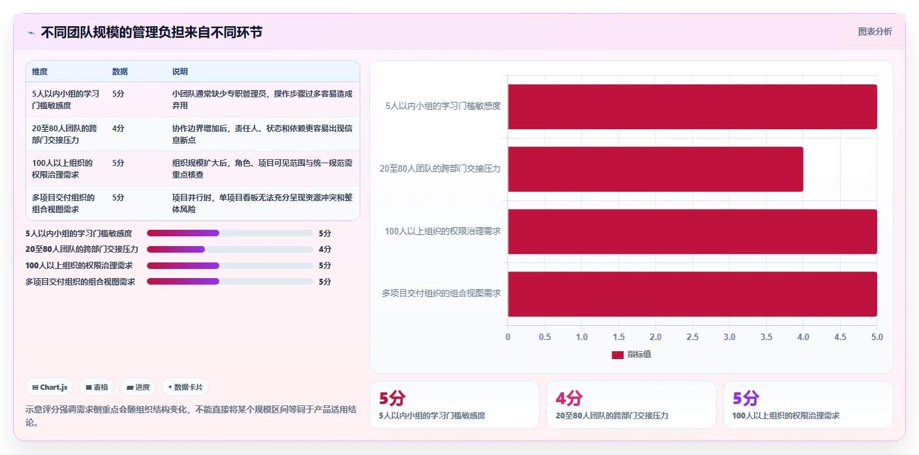This screenshot has width=919, height=455.
Task: Open the 5分 card for 5人以内小组的学习门槛敏感度
Action: click(x=454, y=405)
